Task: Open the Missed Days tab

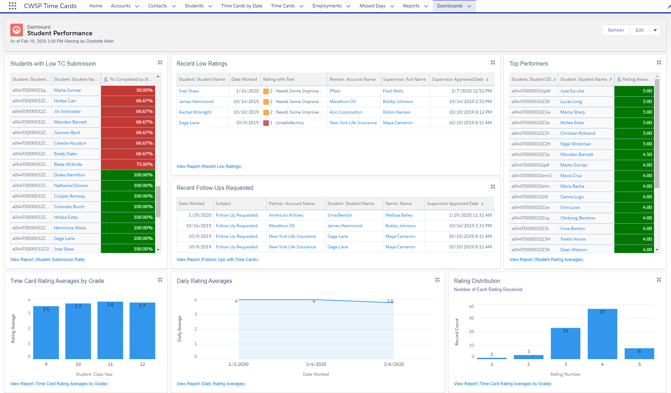Action: click(x=372, y=6)
